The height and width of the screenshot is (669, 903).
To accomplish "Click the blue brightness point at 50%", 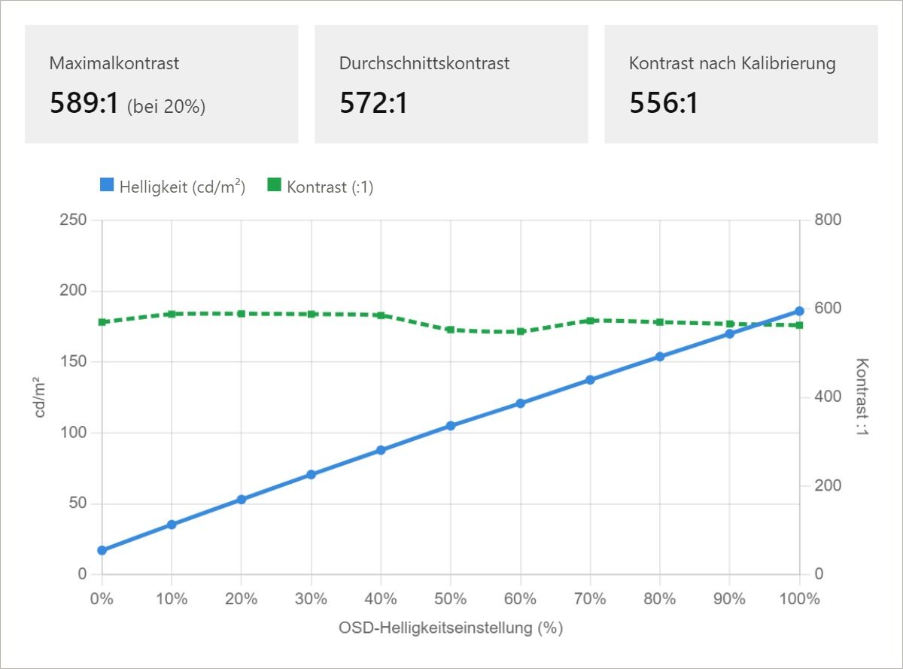I will [x=451, y=426].
